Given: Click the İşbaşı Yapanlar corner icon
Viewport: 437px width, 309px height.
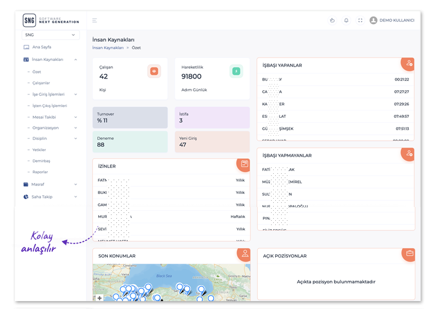Looking at the screenshot, I should click(x=408, y=63).
